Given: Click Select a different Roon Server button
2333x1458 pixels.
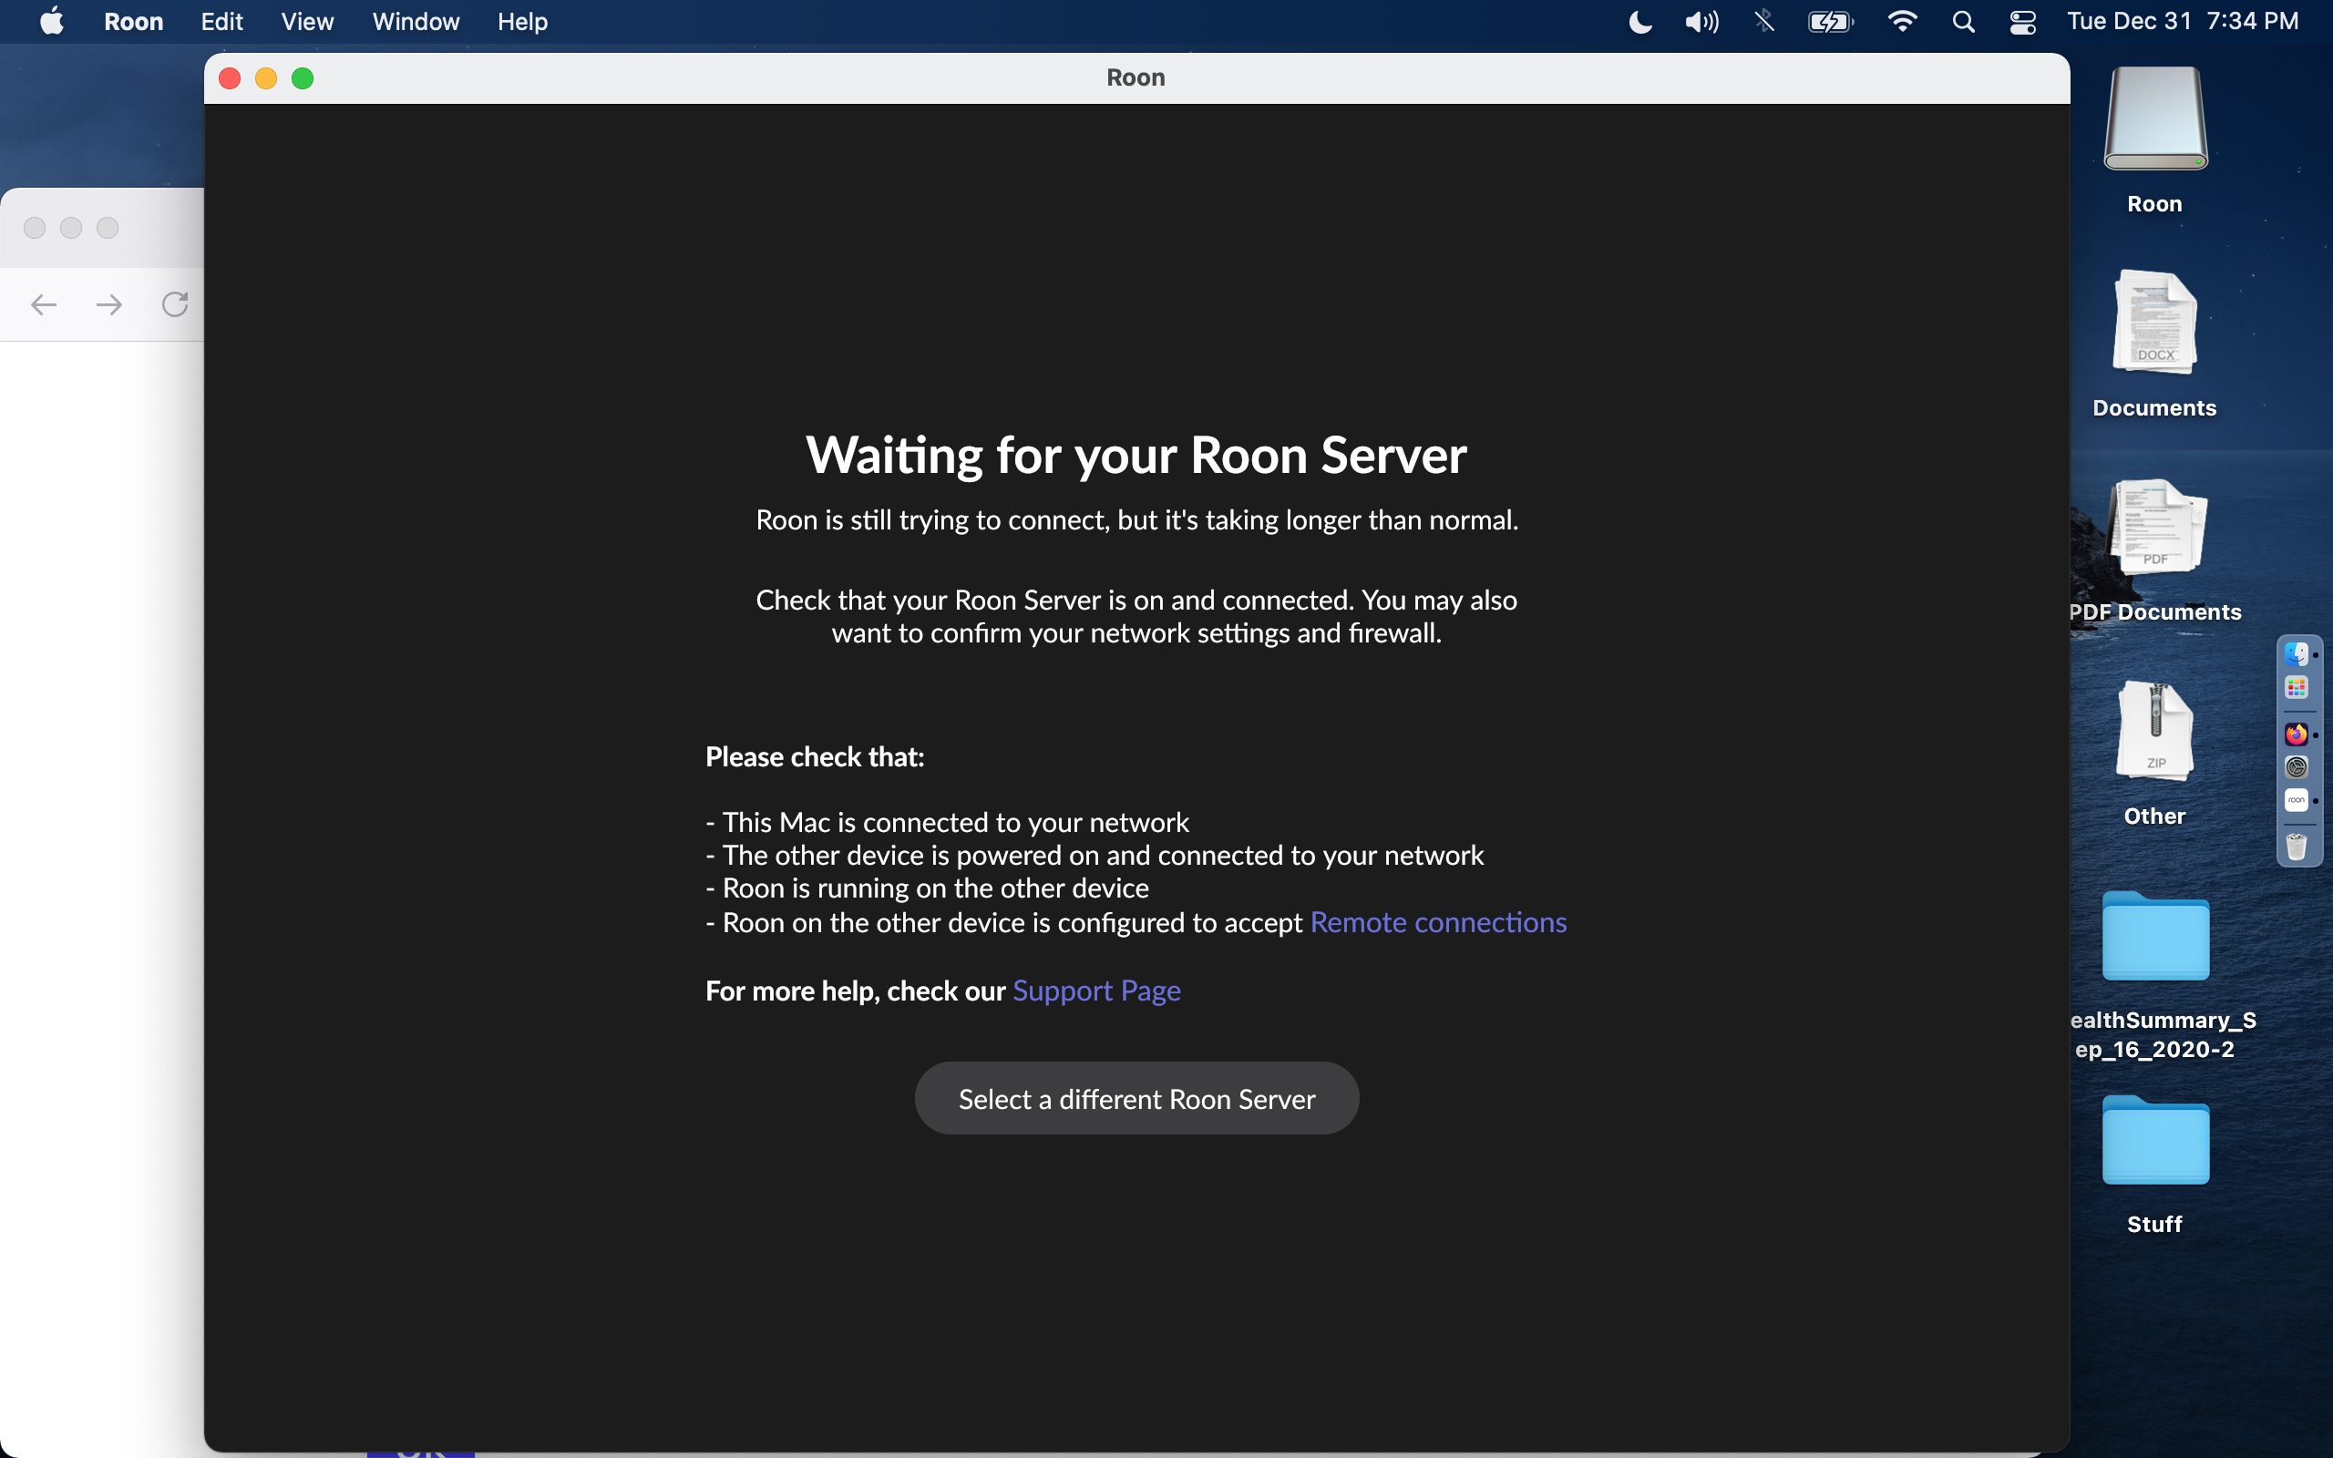Looking at the screenshot, I should click(1136, 1098).
